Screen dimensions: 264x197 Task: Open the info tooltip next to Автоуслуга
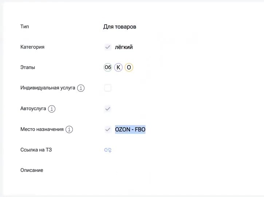52,109
